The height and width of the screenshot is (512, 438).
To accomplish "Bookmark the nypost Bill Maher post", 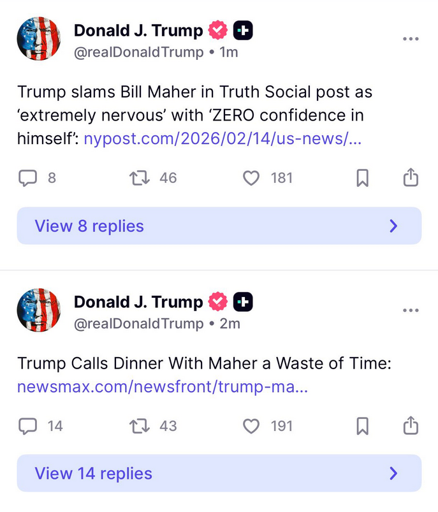I will click(x=362, y=179).
